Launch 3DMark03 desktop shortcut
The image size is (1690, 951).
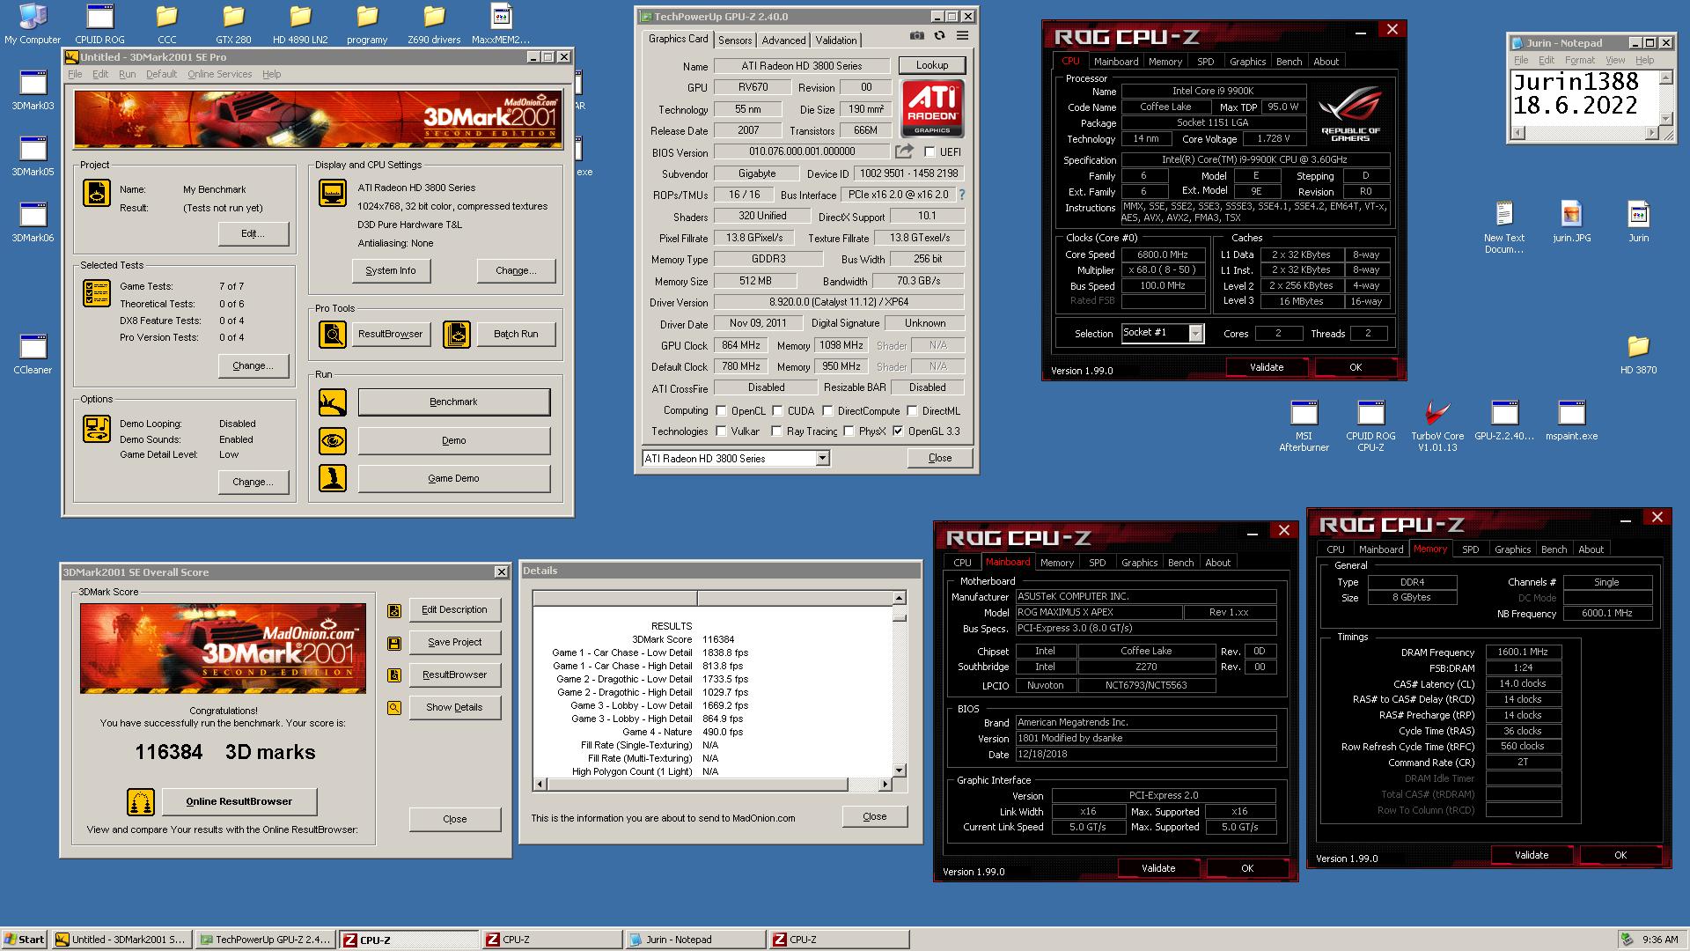tap(33, 90)
